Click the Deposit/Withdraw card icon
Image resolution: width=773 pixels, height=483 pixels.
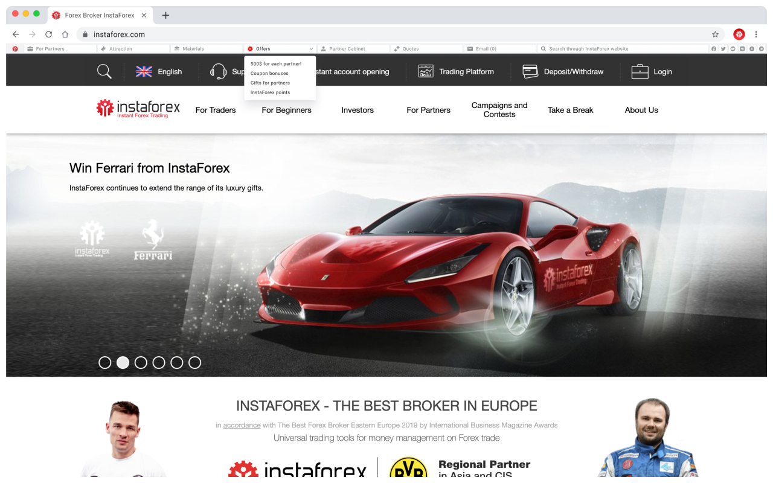(x=530, y=71)
